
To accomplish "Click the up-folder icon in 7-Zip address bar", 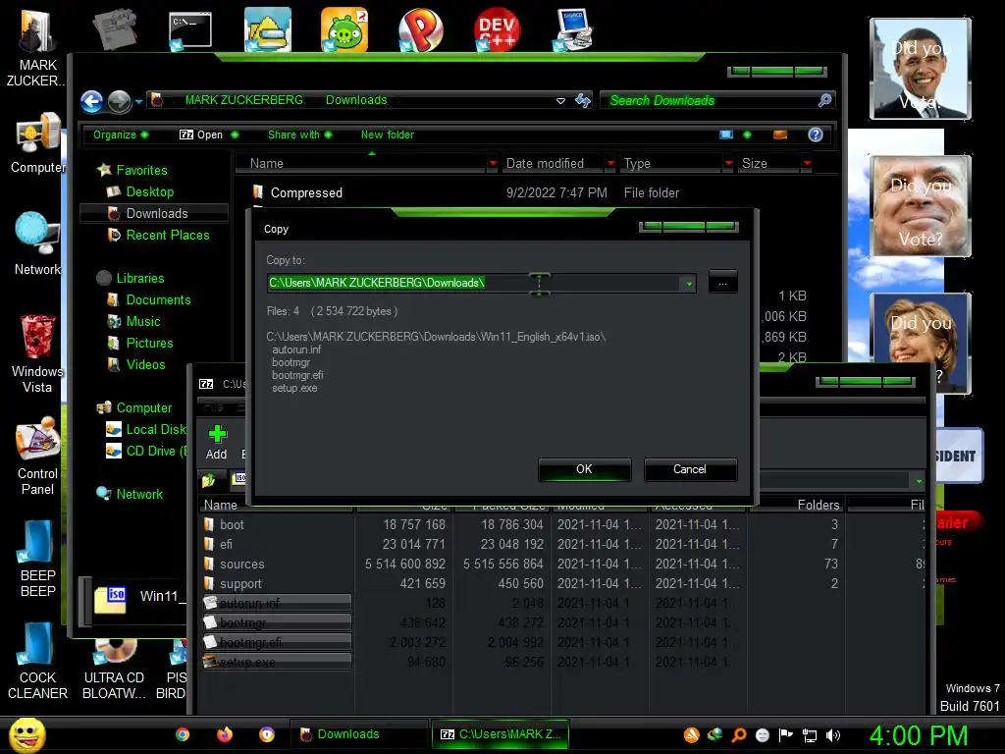I will click(209, 479).
